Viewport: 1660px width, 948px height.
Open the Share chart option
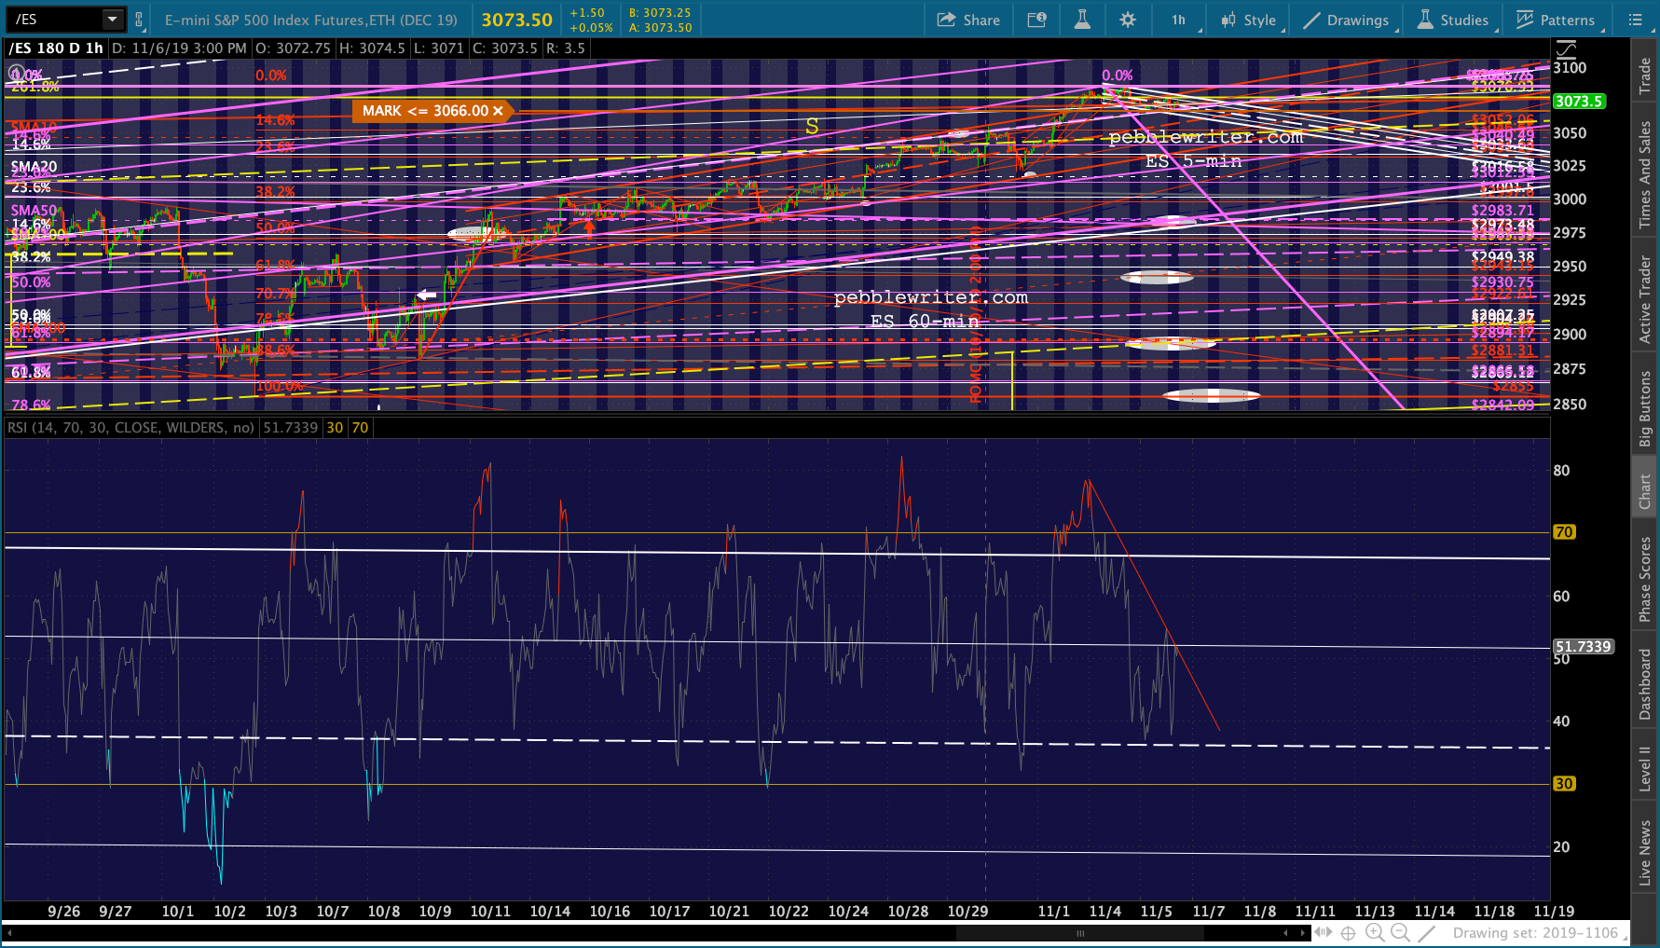(x=968, y=20)
